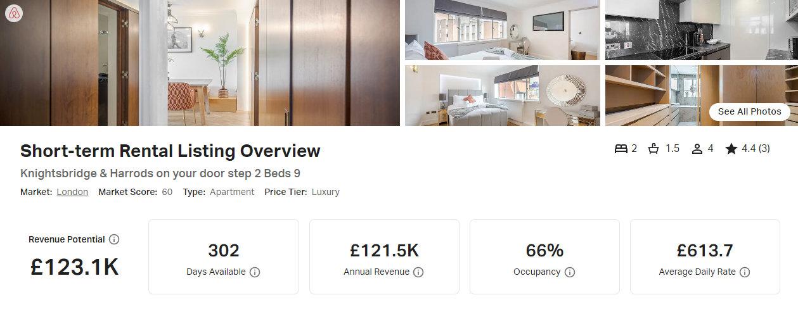Click the bed icon showing 2 bedrooms
The height and width of the screenshot is (314, 798).
tap(621, 149)
